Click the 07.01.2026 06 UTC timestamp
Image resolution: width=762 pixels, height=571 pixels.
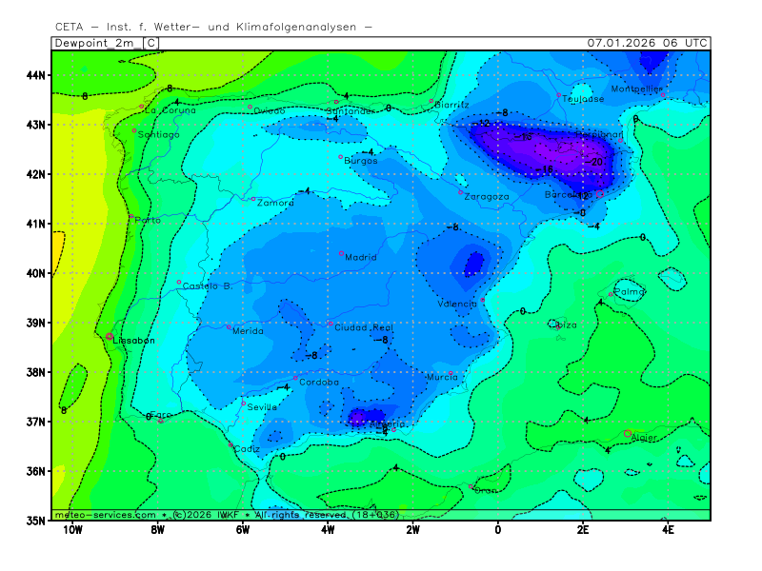[x=647, y=43]
